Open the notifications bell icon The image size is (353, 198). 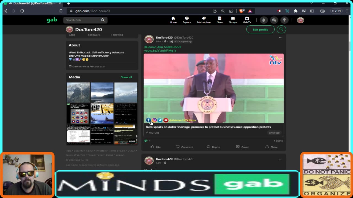264,20
